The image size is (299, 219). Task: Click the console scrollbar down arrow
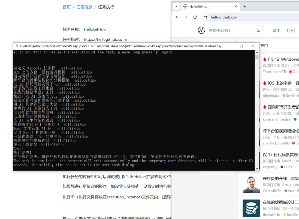(x=257, y=168)
